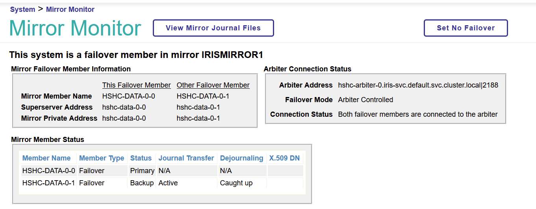This screenshot has width=536, height=209.
Task: Sort by Member Type column header
Action: pos(102,158)
